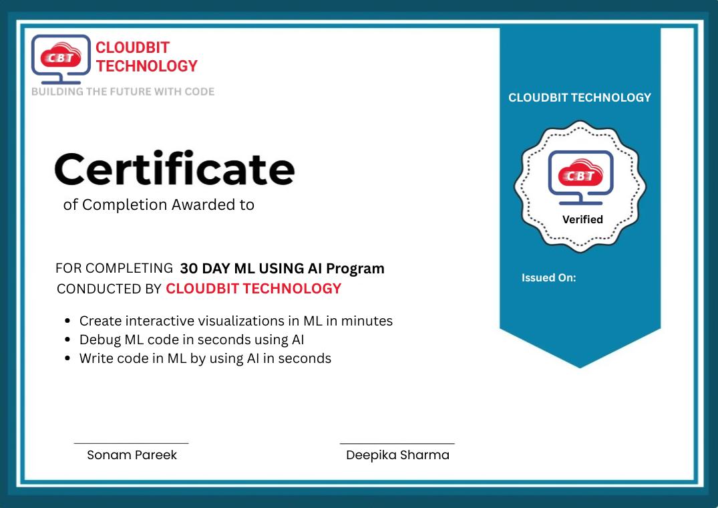
Task: Select the 'Verified' label in the badge
Action: (582, 219)
